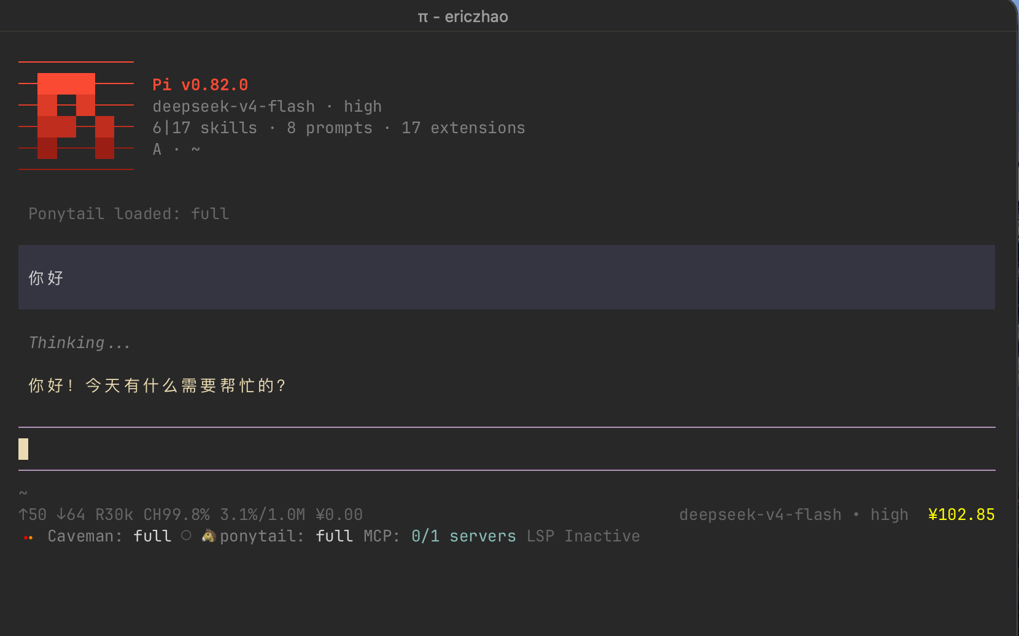
Task: Click the ponytail: full status
Action: (x=286, y=536)
